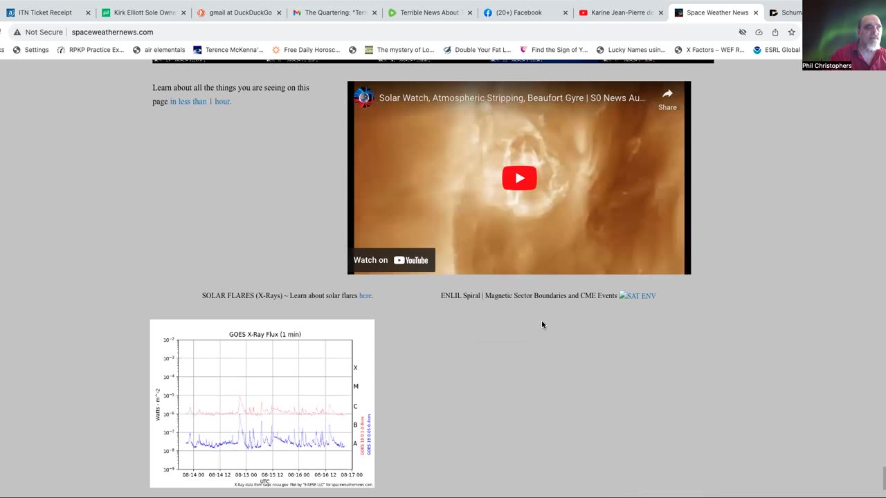Switch to the Schum tab
Image resolution: width=886 pixels, height=498 pixels.
(x=785, y=12)
